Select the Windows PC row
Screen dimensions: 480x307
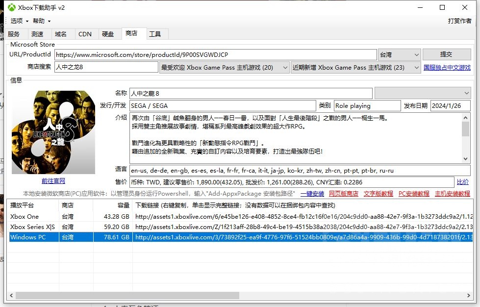(x=241, y=237)
